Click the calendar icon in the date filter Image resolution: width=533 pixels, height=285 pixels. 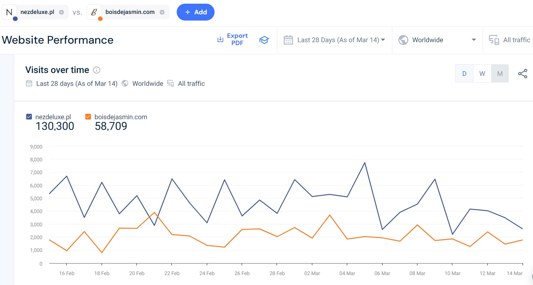pos(288,40)
